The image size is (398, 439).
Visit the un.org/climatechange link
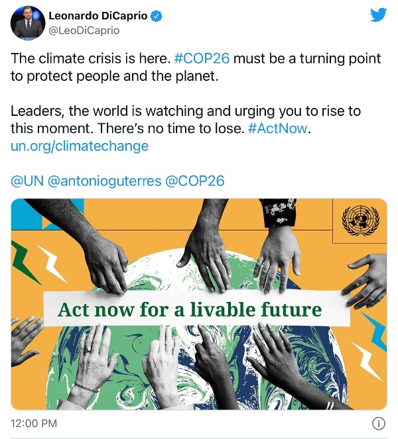[x=80, y=145]
